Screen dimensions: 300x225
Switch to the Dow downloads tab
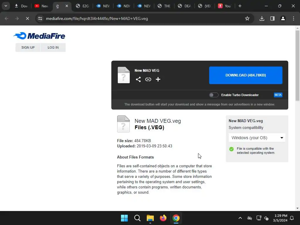tap(21, 6)
